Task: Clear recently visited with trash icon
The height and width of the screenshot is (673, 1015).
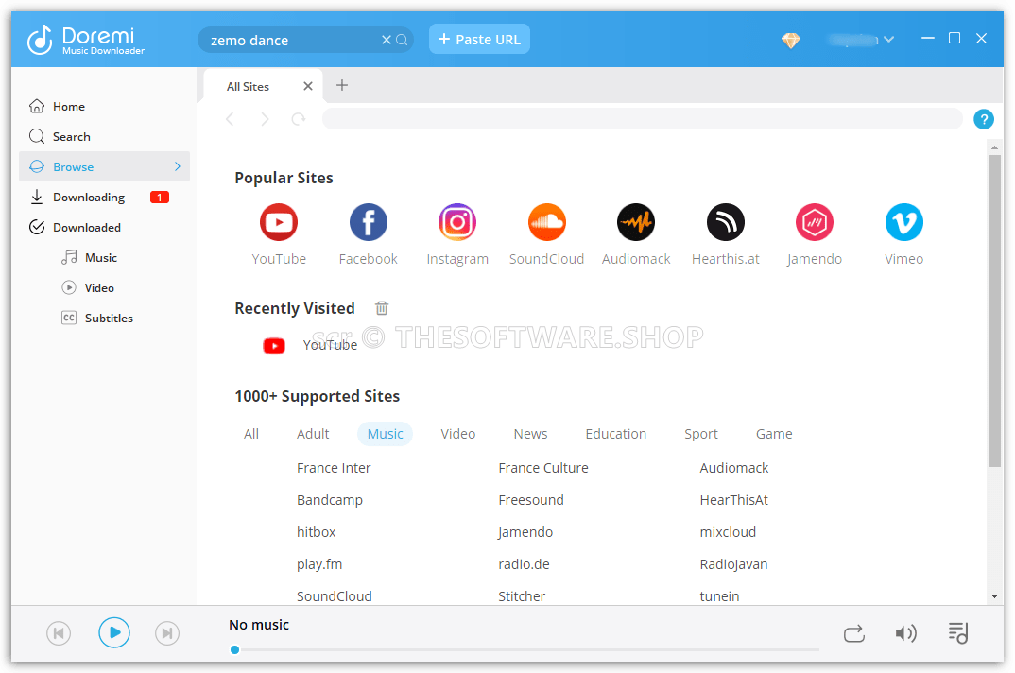Action: pos(382,308)
